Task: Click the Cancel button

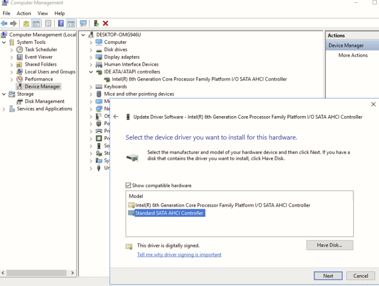Action: point(361,276)
